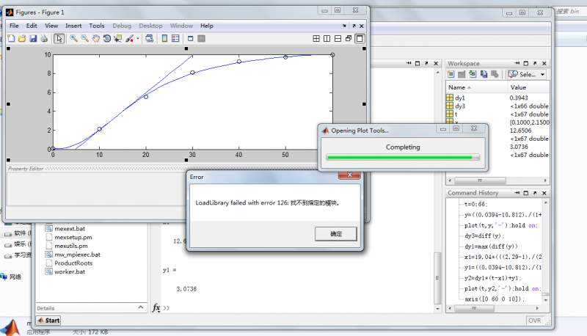587x336 pixels.
Task: Maximize the Workspace panel
Action: point(525,64)
